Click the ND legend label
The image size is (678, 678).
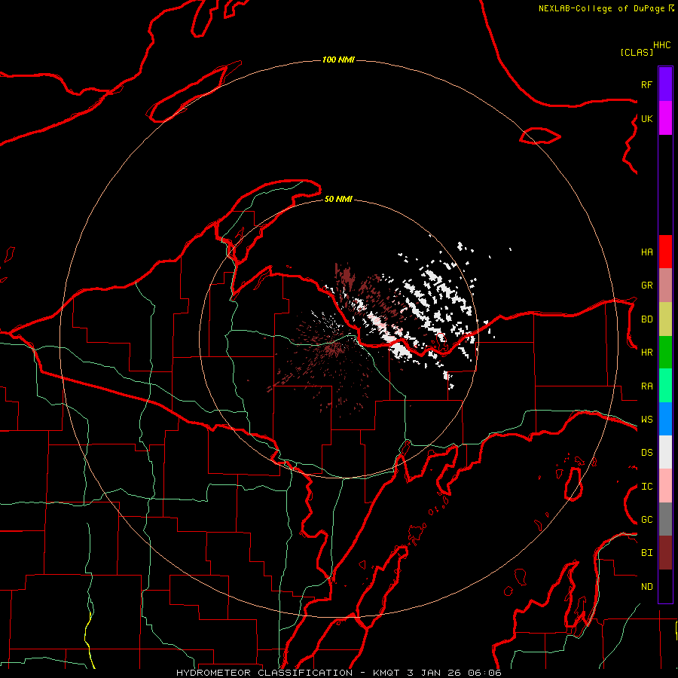[646, 586]
